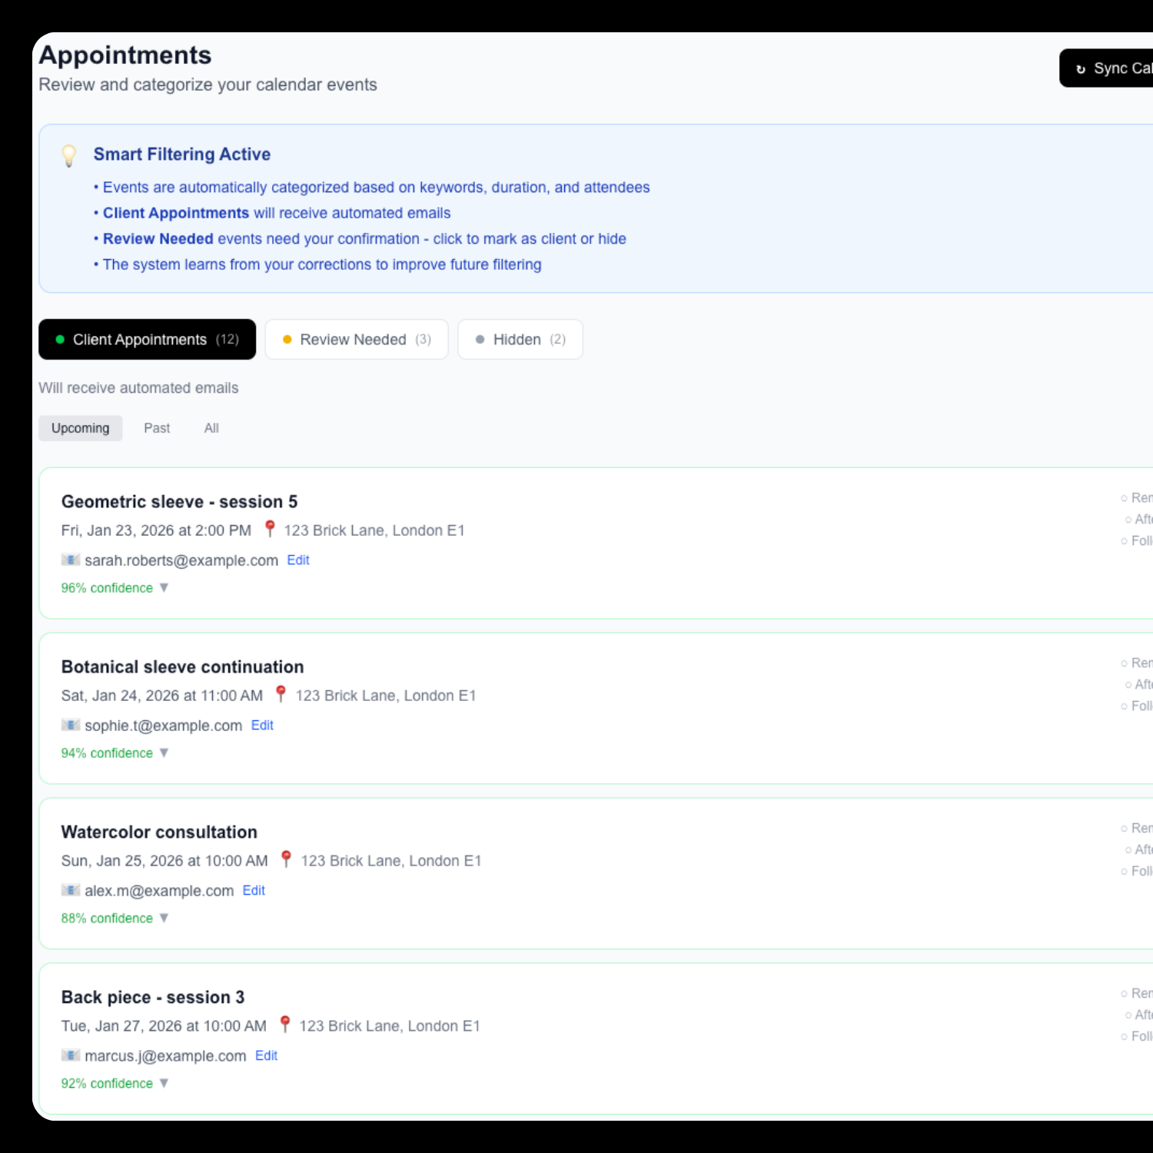The image size is (1153, 1153).
Task: Click the lightbulb icon beside Smart Filtering Active
Action: coord(69,155)
